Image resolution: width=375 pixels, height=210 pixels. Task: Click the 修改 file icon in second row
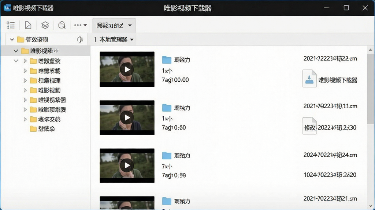click(309, 126)
